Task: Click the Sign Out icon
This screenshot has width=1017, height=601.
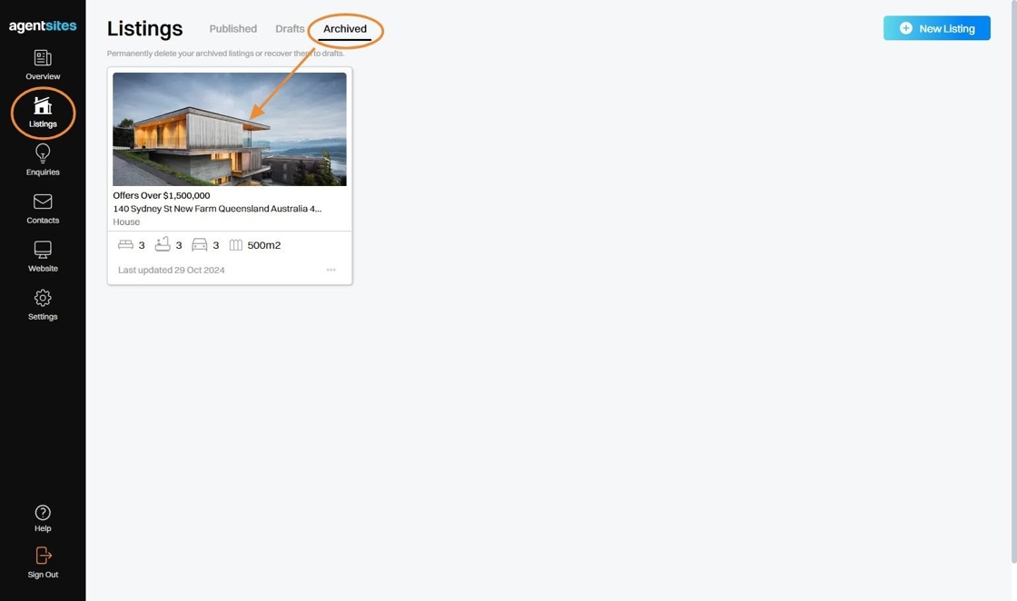Action: [43, 556]
